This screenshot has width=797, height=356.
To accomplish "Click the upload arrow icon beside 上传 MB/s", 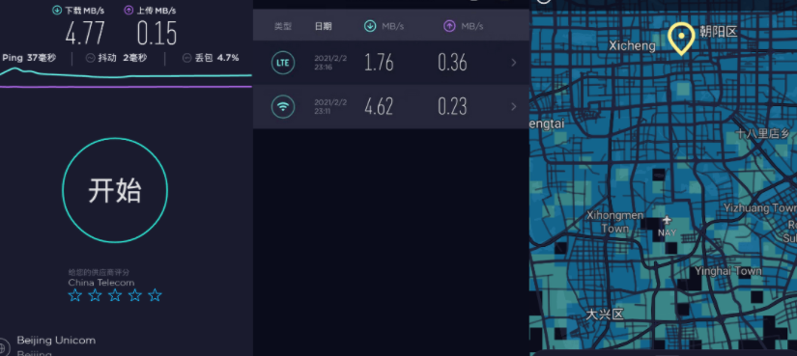I will pos(128,11).
